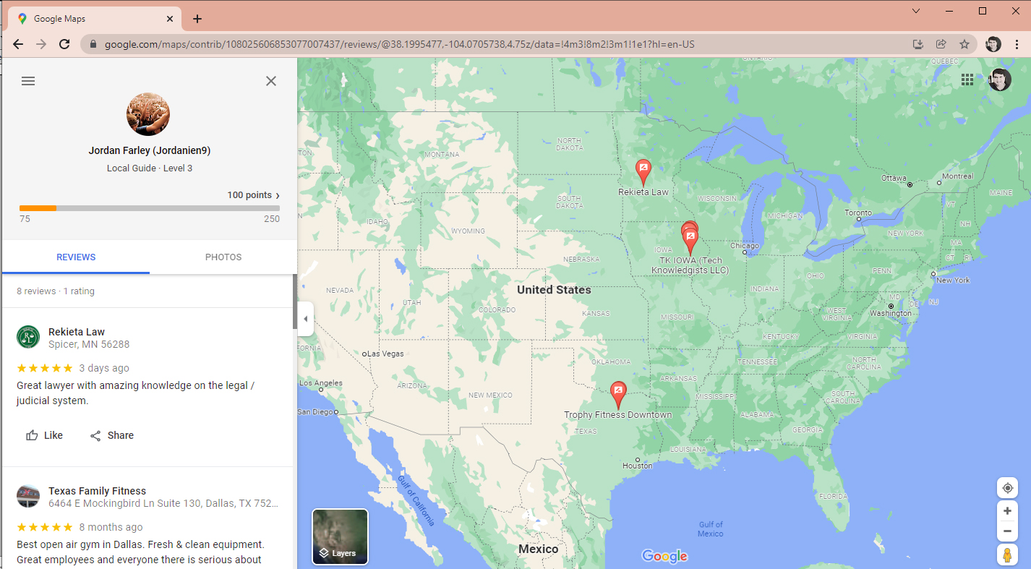Collapse the side panel with arrow
Image resolution: width=1031 pixels, height=569 pixels.
click(305, 319)
